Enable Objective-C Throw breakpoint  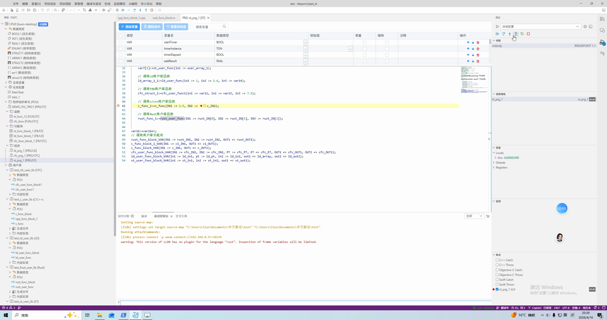(497, 275)
